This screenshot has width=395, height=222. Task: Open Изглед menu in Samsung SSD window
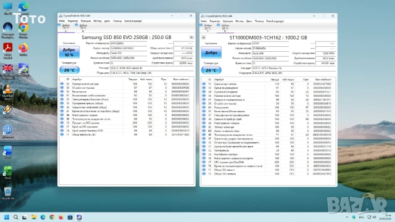tap(98, 21)
